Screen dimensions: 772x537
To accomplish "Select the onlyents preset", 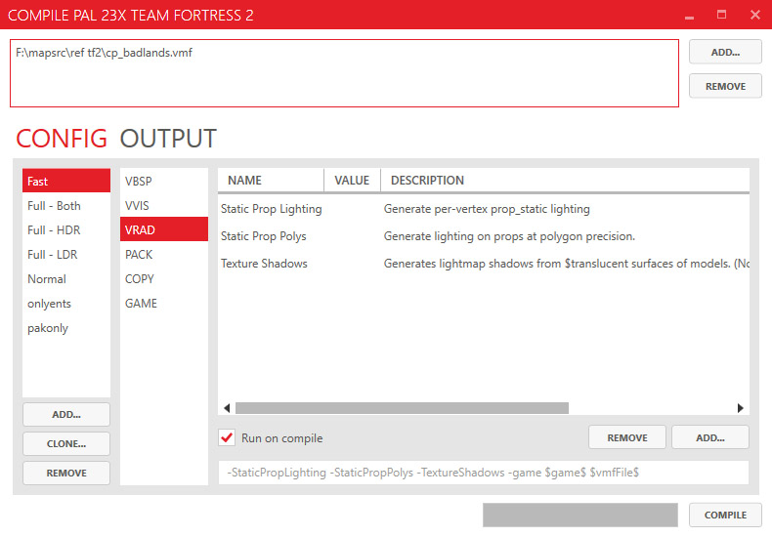I will pyautogui.click(x=66, y=304).
